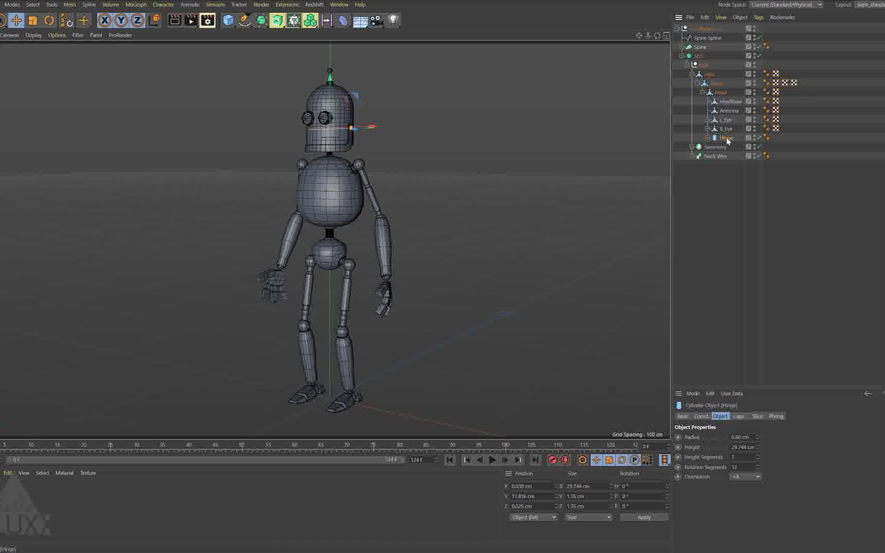Click the ProRender menu label
885x553 pixels.
click(120, 35)
